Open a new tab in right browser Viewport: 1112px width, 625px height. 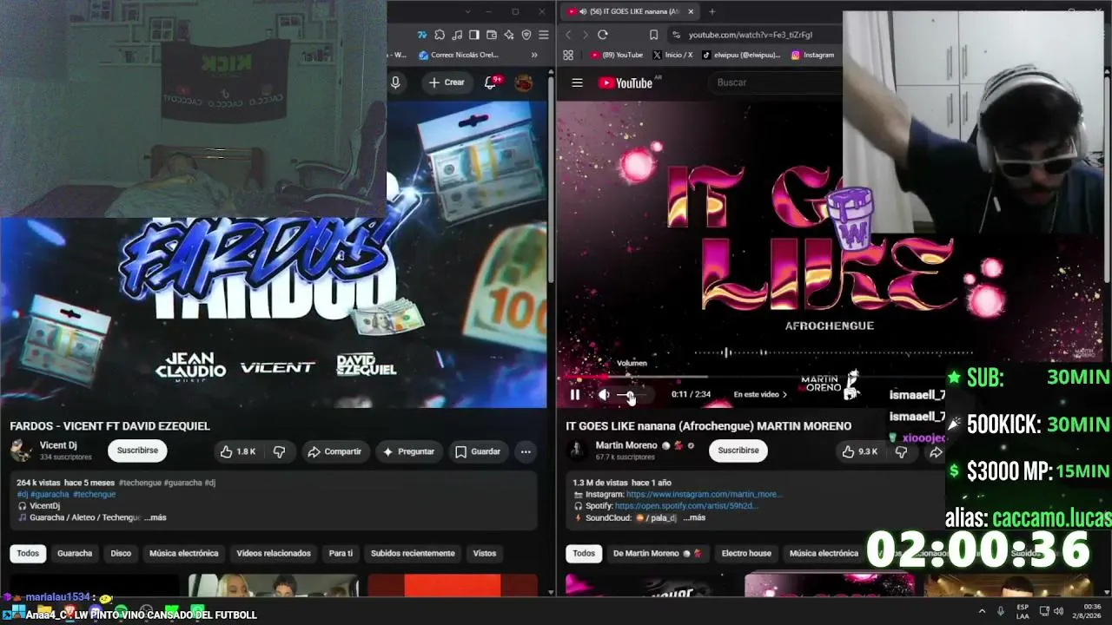tap(712, 11)
